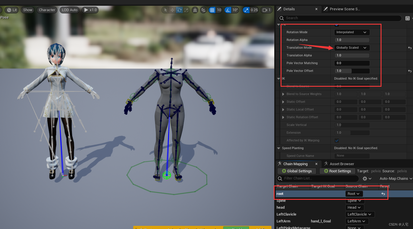The image size is (413, 229).
Task: Enable scale snapping with 0.25 value
Action: (246, 10)
